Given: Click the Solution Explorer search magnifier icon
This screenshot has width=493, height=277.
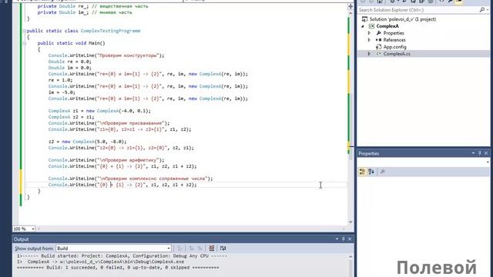Looking at the screenshot, I should pyautogui.click(x=481, y=10).
